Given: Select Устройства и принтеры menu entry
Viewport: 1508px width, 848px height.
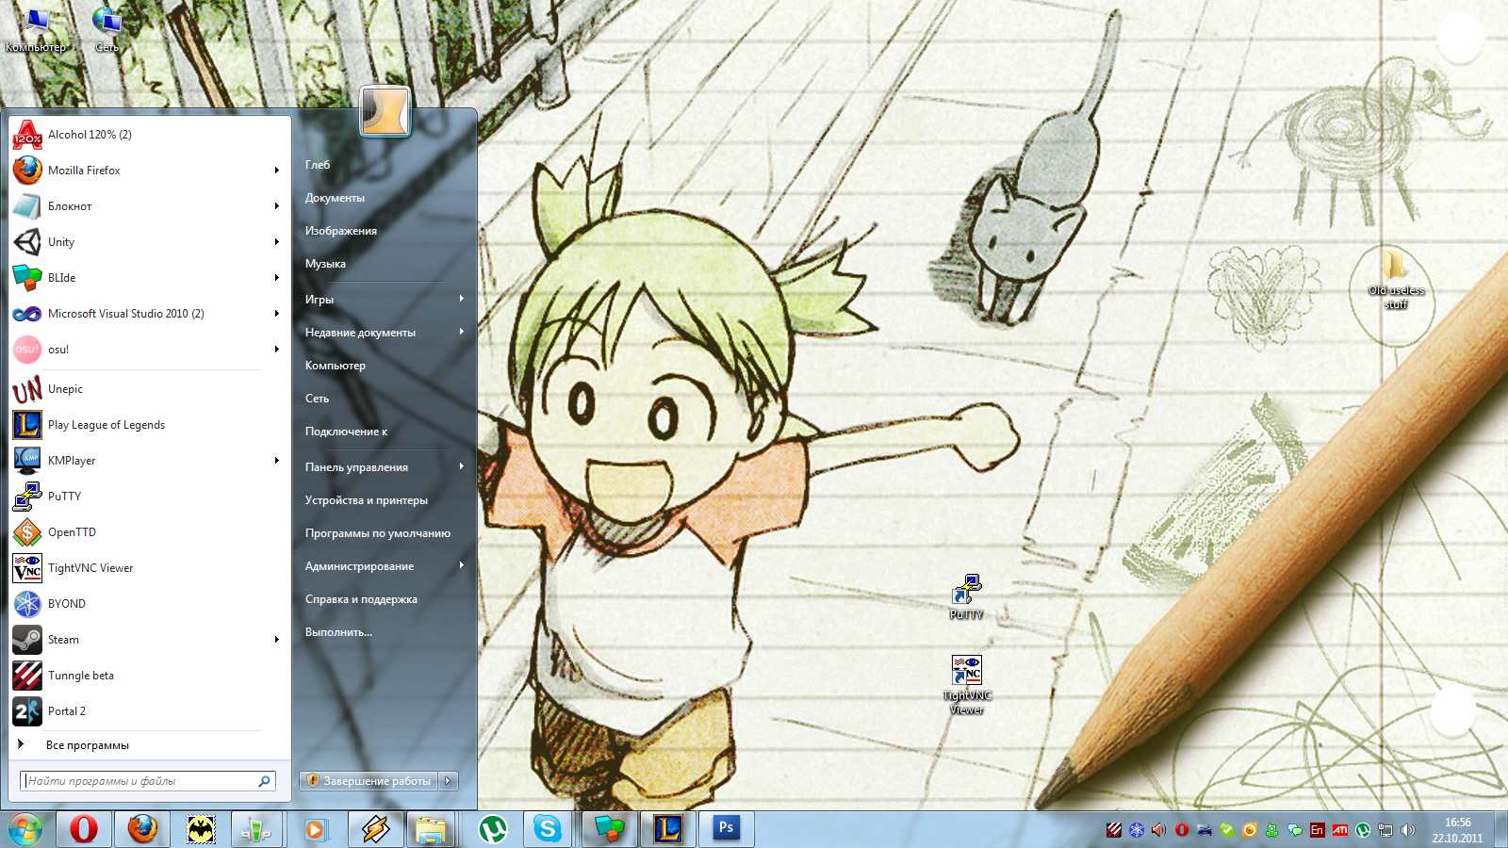Looking at the screenshot, I should [366, 500].
